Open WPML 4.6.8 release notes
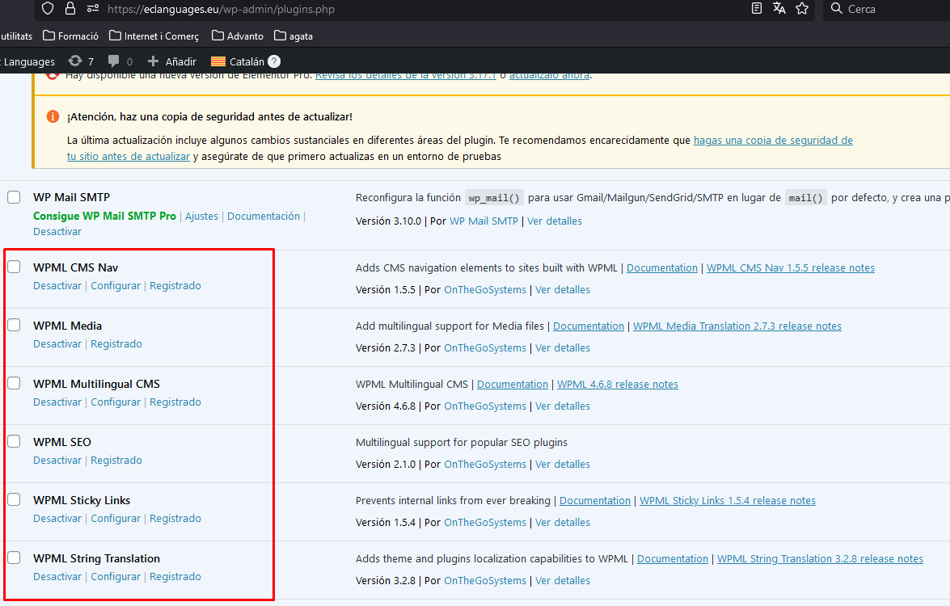 [x=618, y=384]
